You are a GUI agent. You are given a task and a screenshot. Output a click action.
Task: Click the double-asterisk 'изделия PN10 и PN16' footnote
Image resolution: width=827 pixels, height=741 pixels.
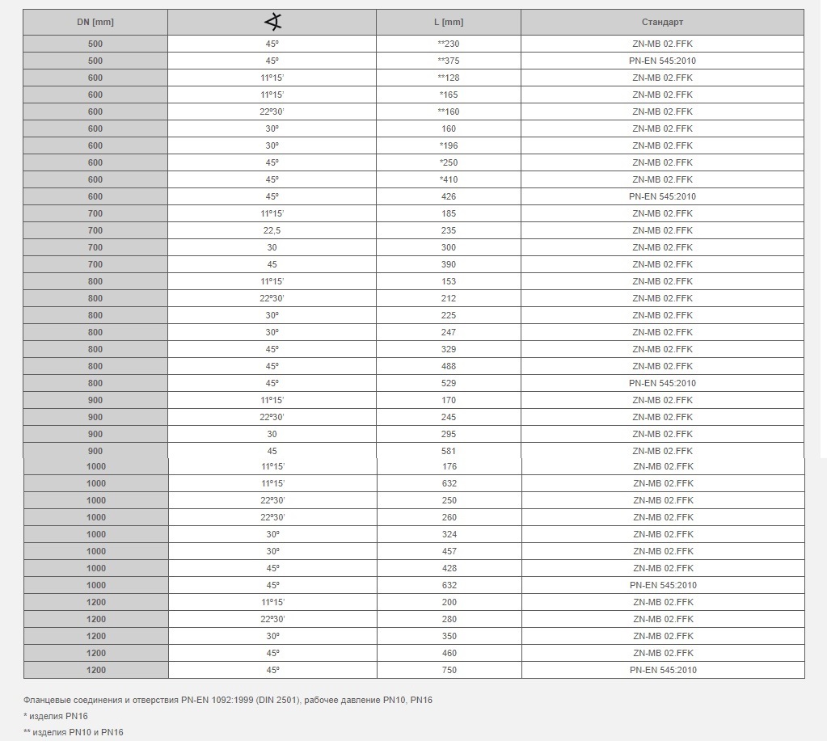pyautogui.click(x=74, y=732)
